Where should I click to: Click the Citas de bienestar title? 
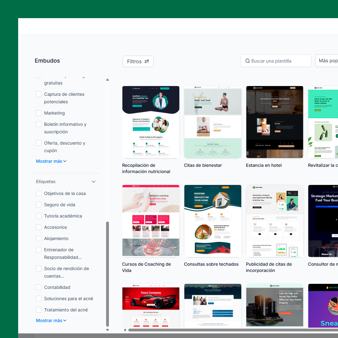pos(202,165)
